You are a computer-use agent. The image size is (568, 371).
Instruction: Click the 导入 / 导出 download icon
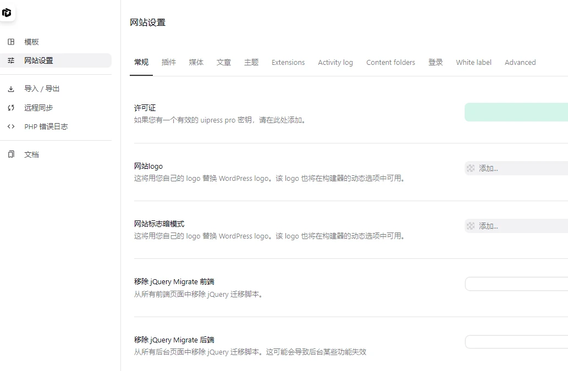pyautogui.click(x=12, y=88)
